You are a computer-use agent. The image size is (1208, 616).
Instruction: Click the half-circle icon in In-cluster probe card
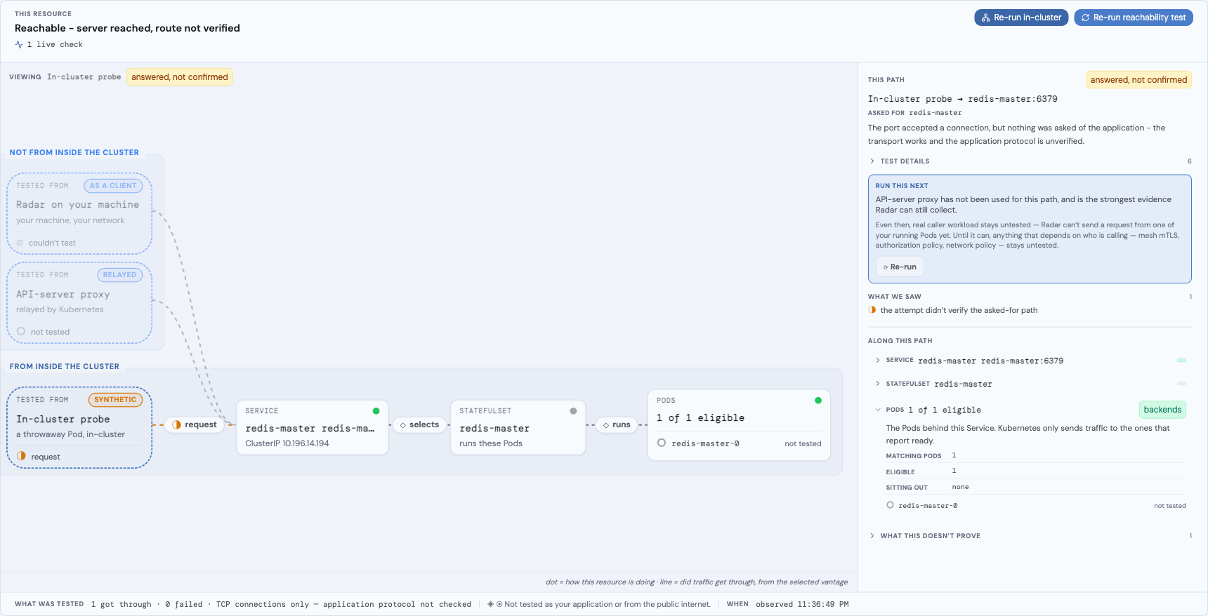(x=21, y=456)
